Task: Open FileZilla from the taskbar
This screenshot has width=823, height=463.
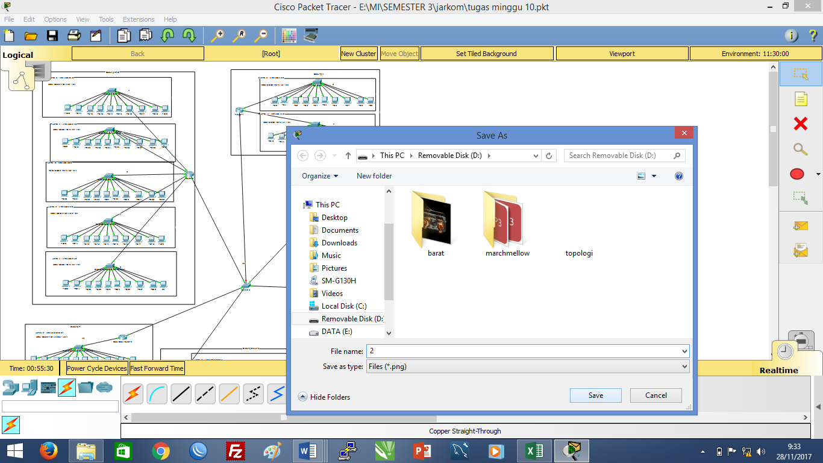Action: click(236, 451)
